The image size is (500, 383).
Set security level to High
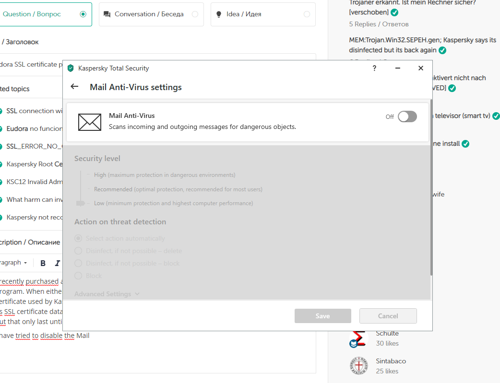165,175
